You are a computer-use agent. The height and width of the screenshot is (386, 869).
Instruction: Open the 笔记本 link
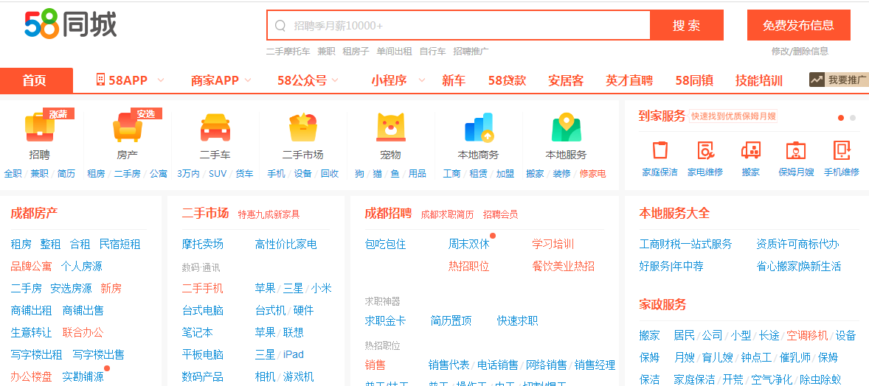pyautogui.click(x=197, y=333)
